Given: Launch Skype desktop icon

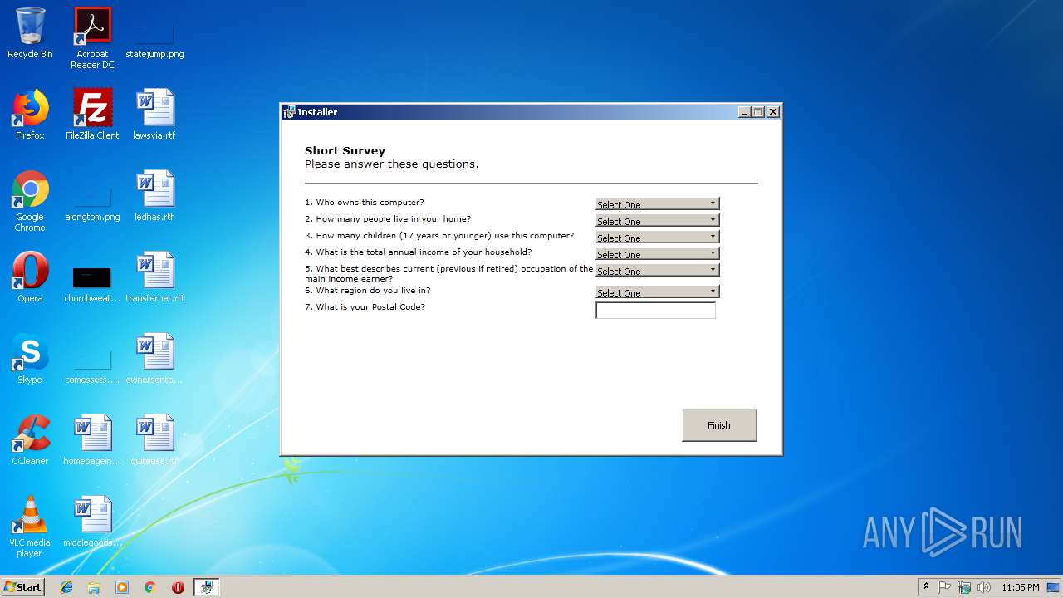Looking at the screenshot, I should [30, 359].
